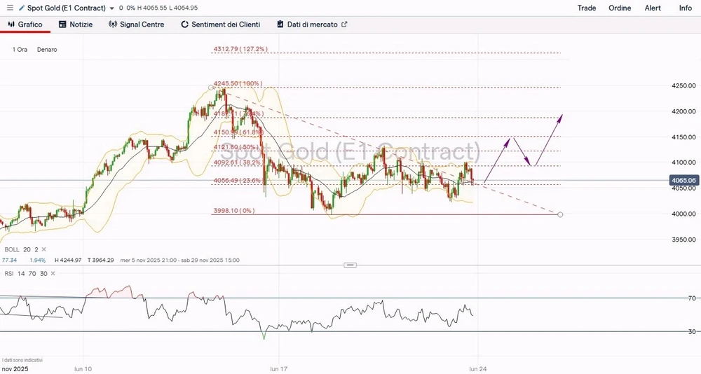Open the Notizie tab

point(76,25)
